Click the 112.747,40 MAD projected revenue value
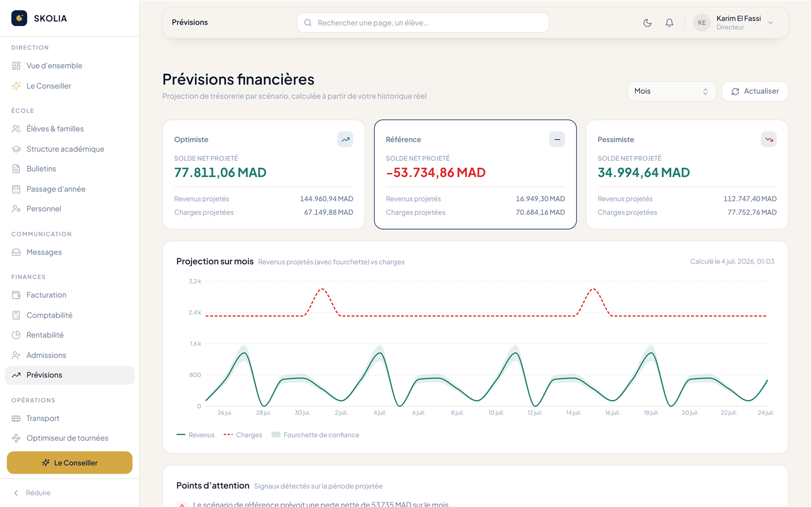 tap(750, 199)
